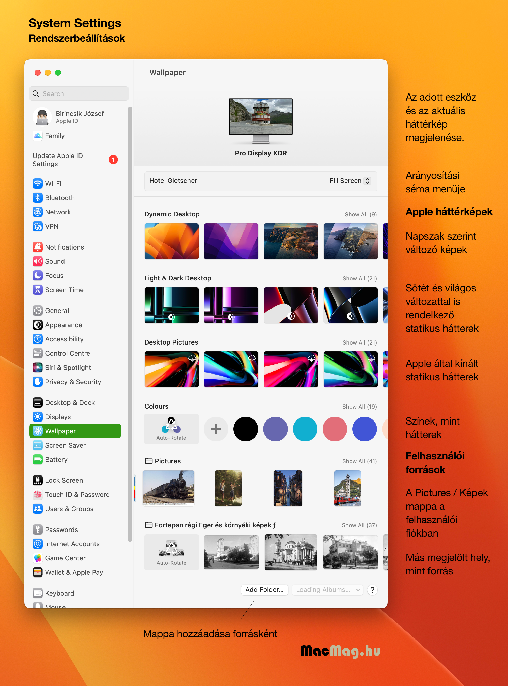
Task: Open Wi-Fi settings icon
Action: point(38,183)
